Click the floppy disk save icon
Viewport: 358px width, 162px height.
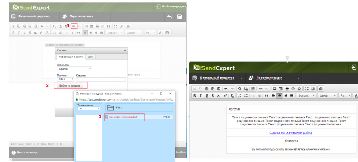point(179,17)
